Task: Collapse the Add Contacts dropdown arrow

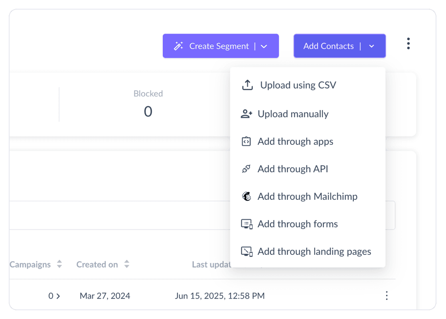Action: coord(371,46)
